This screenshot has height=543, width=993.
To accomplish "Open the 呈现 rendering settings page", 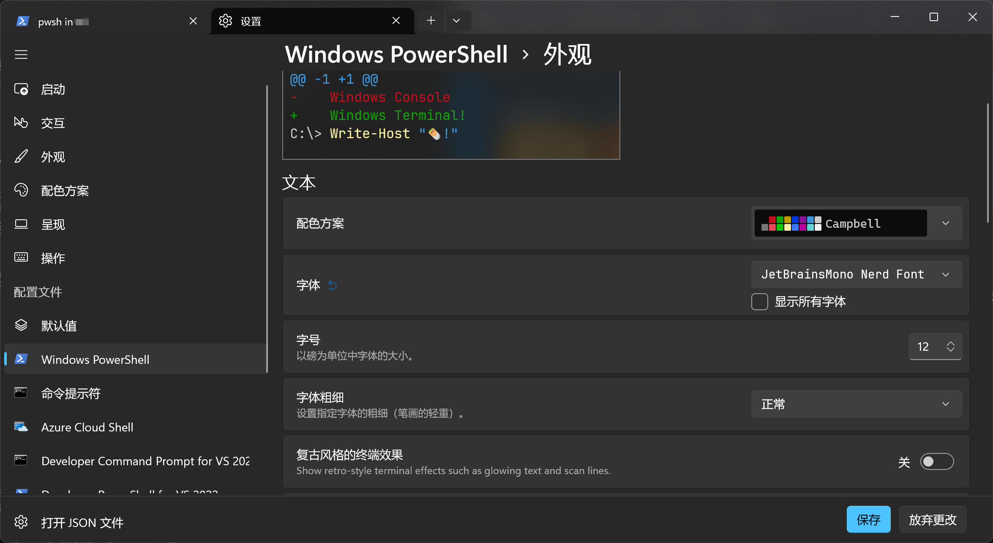I will pyautogui.click(x=53, y=225).
